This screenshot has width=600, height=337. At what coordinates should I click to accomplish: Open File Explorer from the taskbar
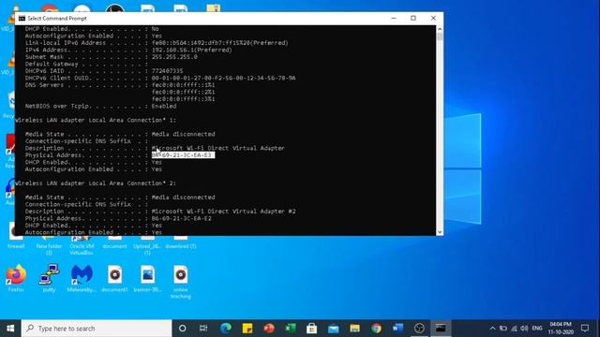coord(354,329)
